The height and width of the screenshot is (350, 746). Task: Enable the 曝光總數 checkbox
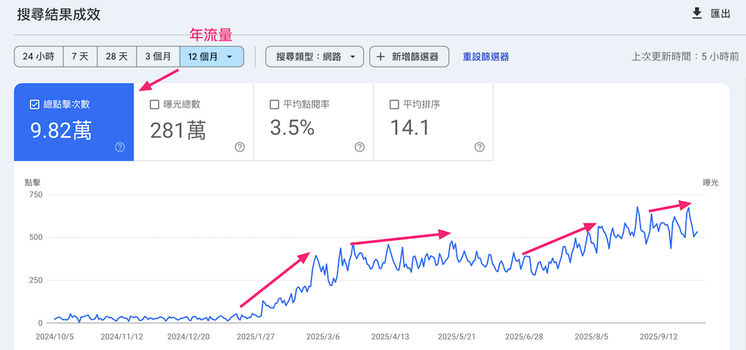click(x=154, y=105)
